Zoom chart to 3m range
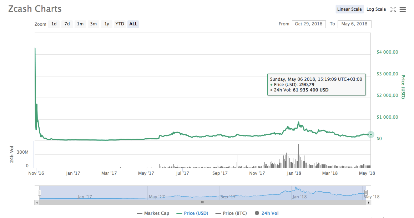414x218 pixels. (x=93, y=24)
